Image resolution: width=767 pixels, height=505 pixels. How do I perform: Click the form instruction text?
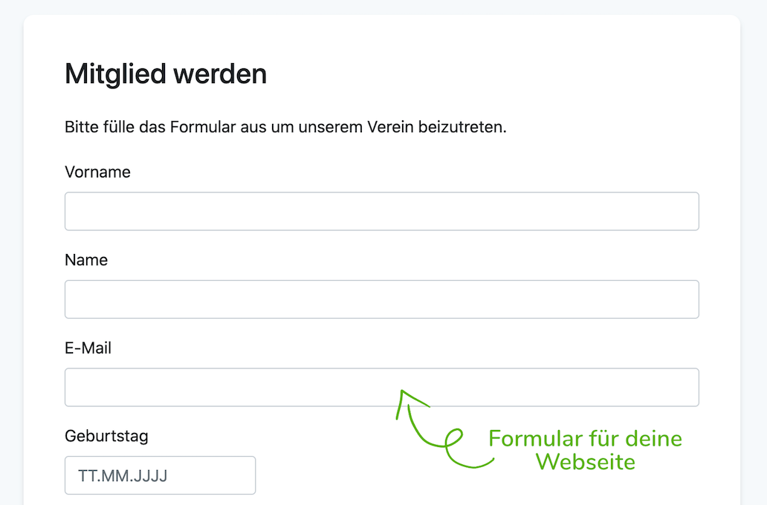pos(285,127)
